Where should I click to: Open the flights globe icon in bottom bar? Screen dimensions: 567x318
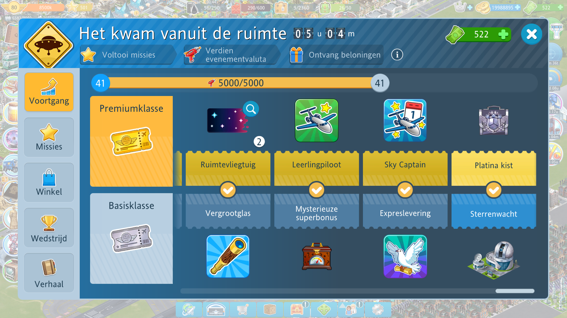click(189, 310)
